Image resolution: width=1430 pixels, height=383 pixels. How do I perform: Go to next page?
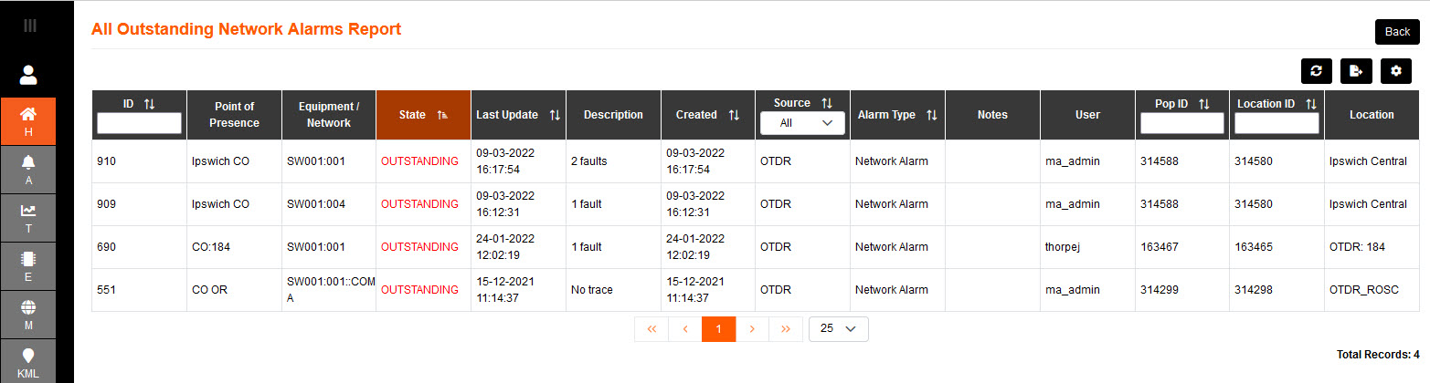point(752,329)
